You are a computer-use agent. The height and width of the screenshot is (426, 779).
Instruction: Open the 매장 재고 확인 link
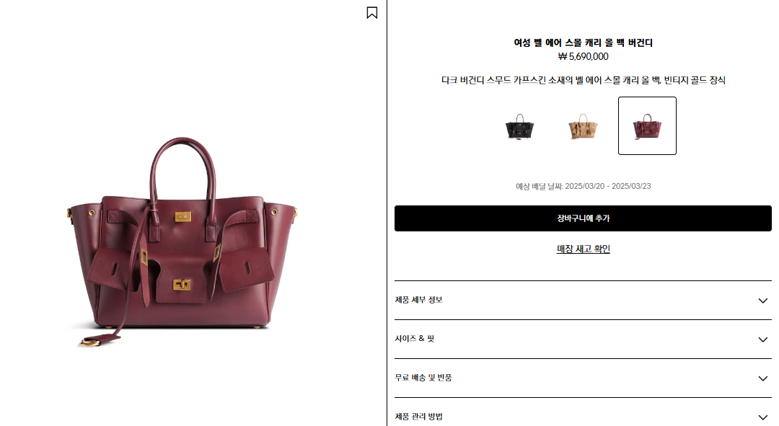click(584, 249)
